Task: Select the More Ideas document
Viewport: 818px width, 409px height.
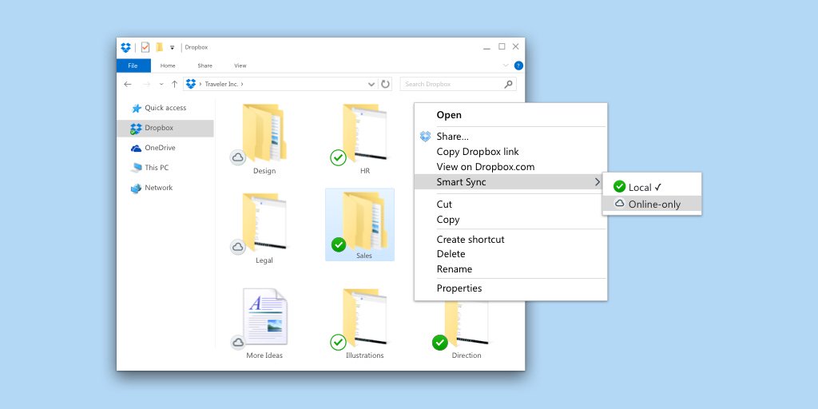Action: click(264, 324)
